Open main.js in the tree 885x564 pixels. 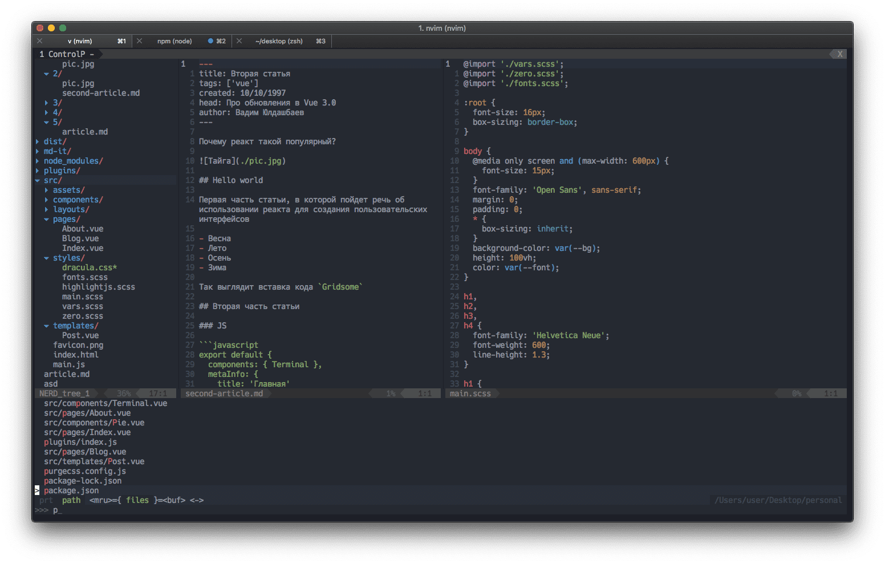click(x=69, y=364)
